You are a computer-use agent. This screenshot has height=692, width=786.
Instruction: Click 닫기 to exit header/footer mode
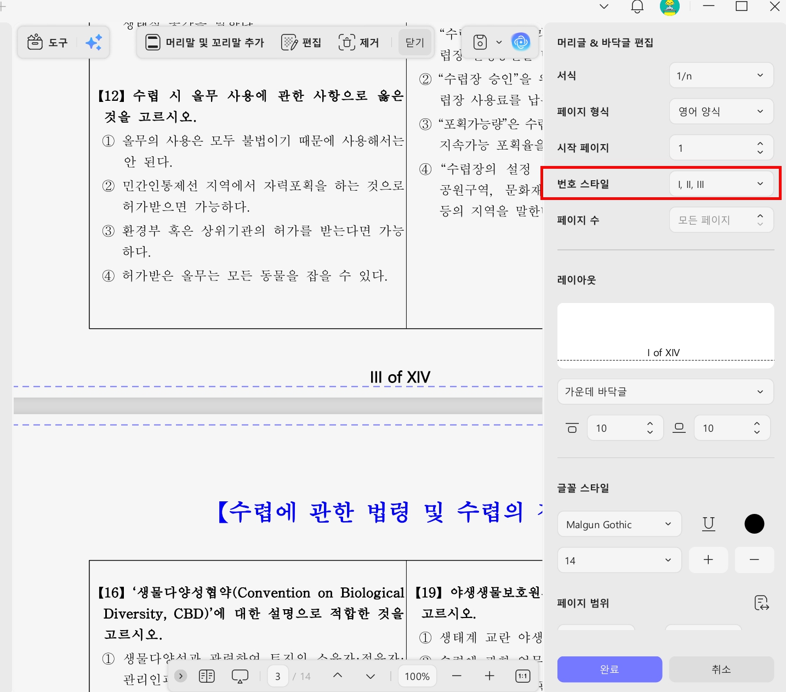pos(415,42)
